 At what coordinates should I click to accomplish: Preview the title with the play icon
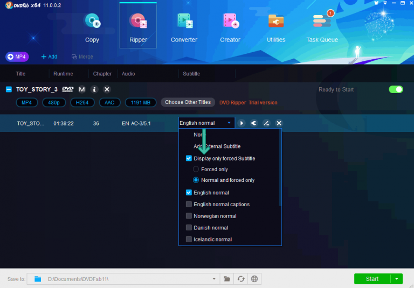241,123
